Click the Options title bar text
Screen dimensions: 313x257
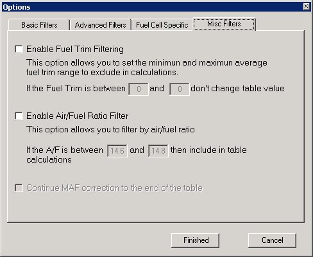(x=17, y=7)
